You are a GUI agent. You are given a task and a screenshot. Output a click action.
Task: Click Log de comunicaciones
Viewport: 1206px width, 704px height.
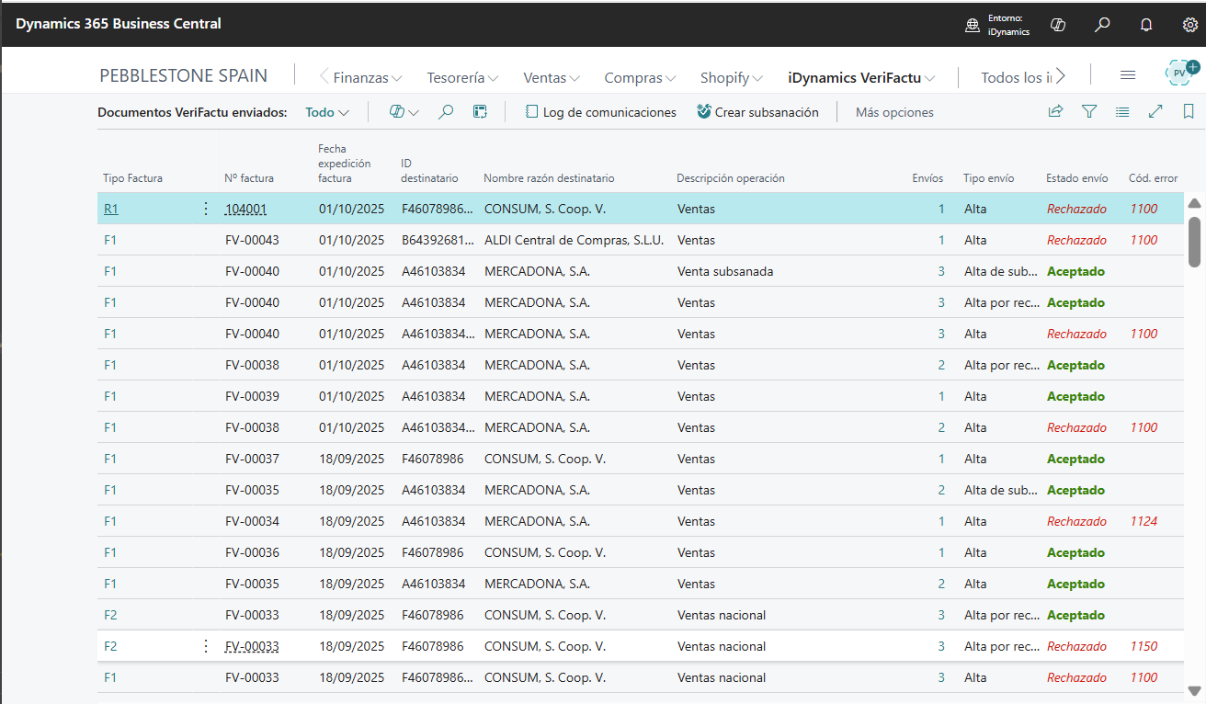600,112
